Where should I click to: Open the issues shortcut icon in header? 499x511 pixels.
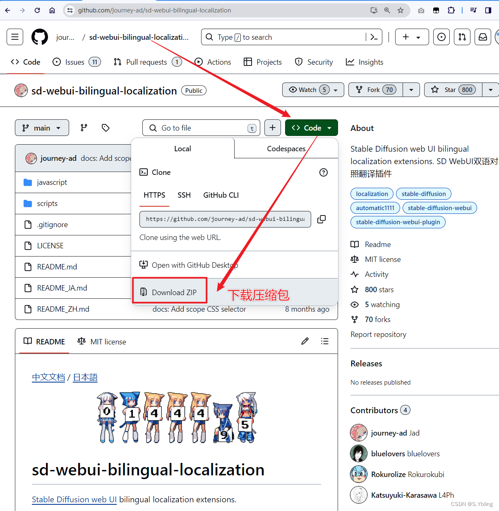pyautogui.click(x=441, y=37)
